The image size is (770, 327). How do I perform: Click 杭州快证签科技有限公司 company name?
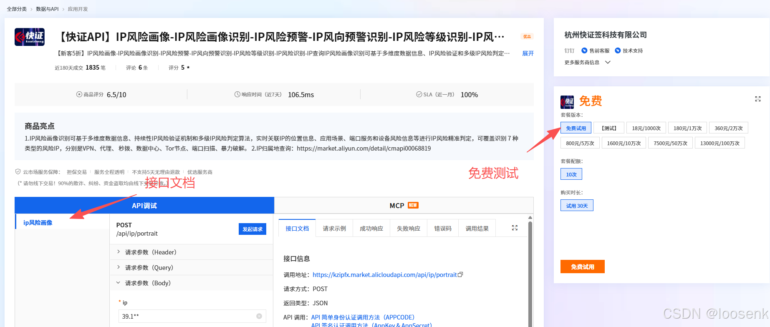606,35
